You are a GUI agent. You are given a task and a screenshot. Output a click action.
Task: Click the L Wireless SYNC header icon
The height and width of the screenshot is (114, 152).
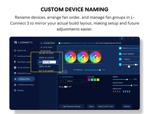point(41,43)
